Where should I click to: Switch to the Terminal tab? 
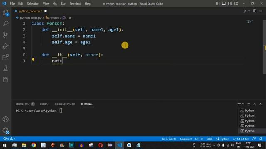click(87, 104)
